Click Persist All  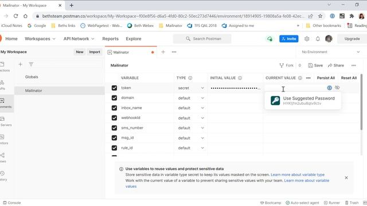[x=326, y=78]
